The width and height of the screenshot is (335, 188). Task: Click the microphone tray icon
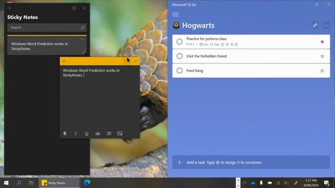click(261, 183)
